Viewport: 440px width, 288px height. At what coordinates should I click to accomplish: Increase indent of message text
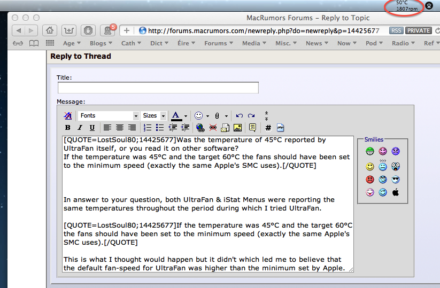point(185,128)
